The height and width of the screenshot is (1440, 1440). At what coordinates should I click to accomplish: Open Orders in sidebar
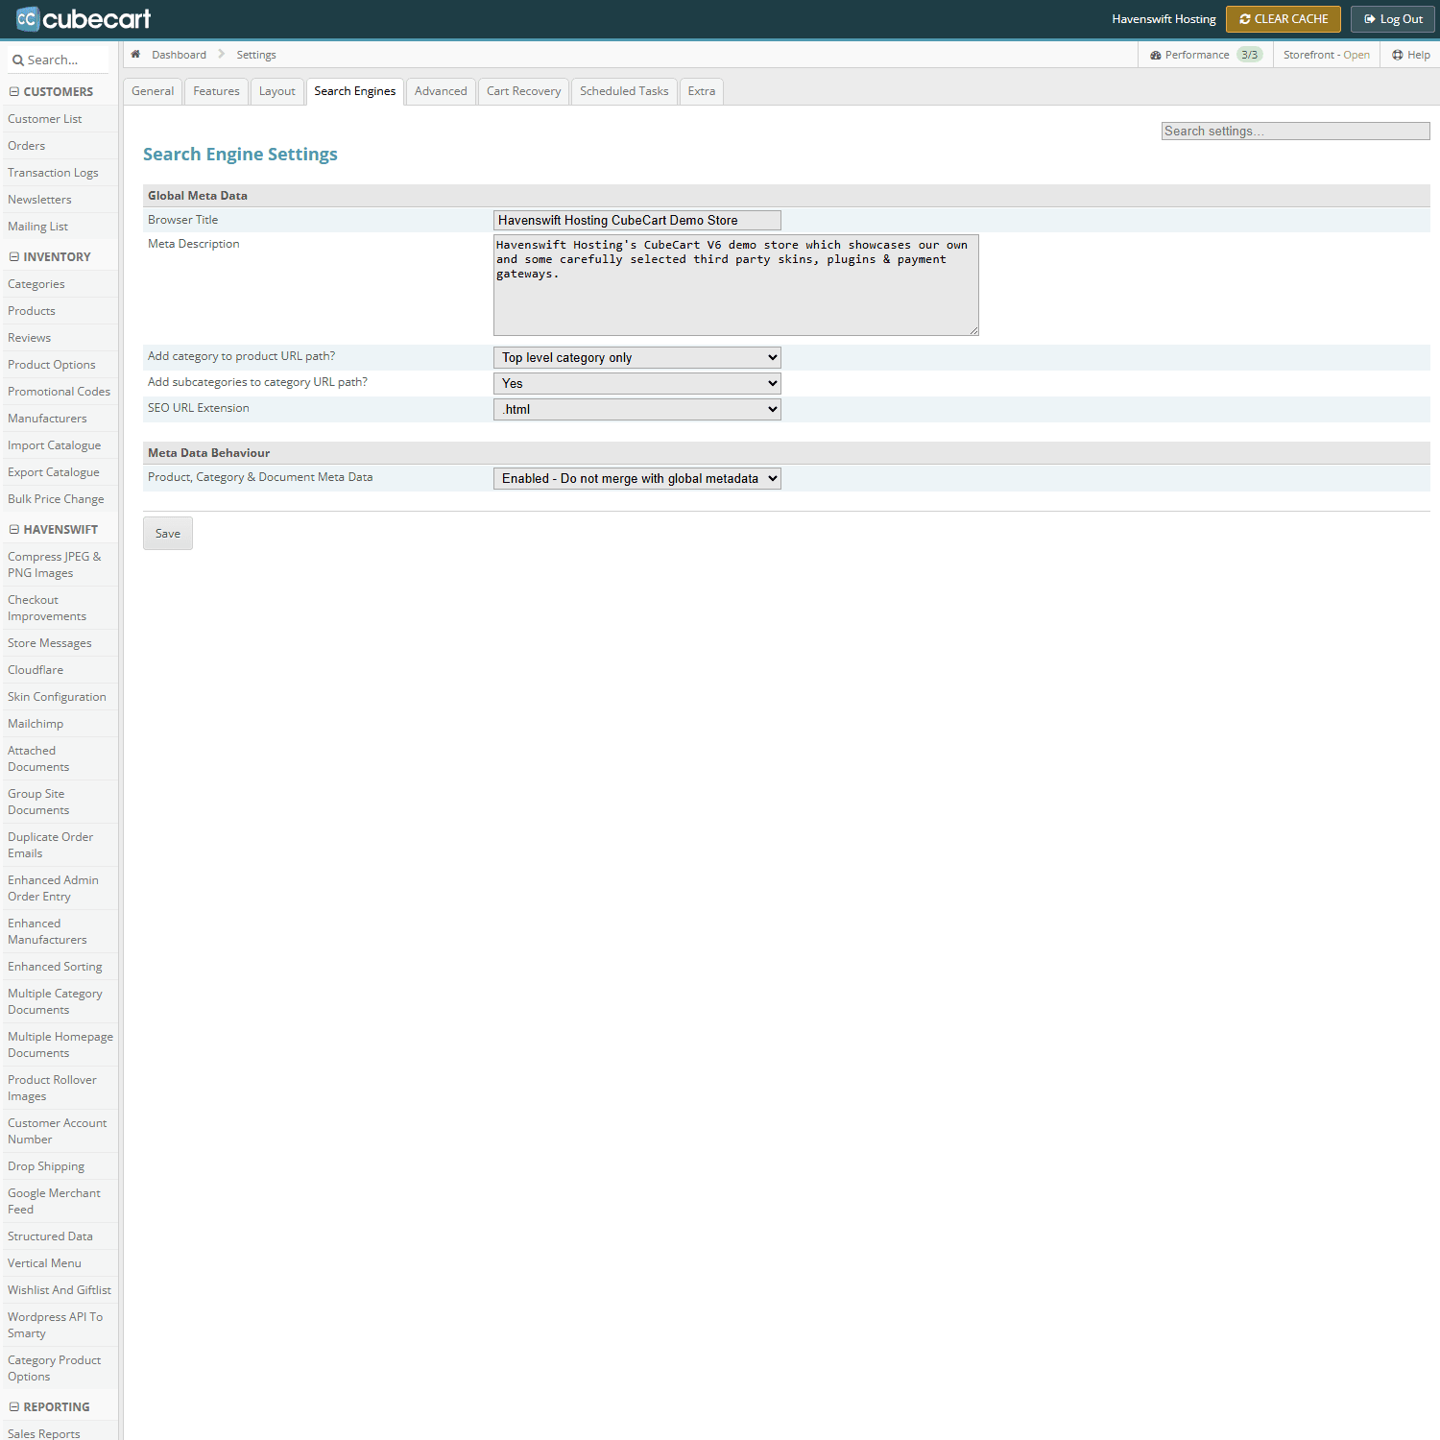27,146
